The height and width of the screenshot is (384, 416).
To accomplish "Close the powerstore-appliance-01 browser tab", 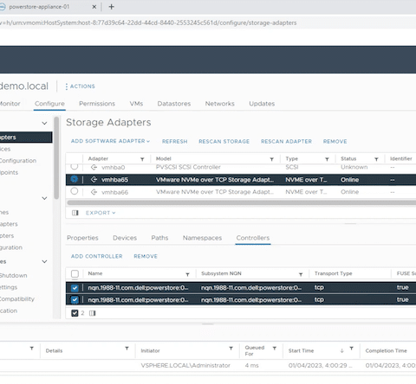I will tap(94, 7).
